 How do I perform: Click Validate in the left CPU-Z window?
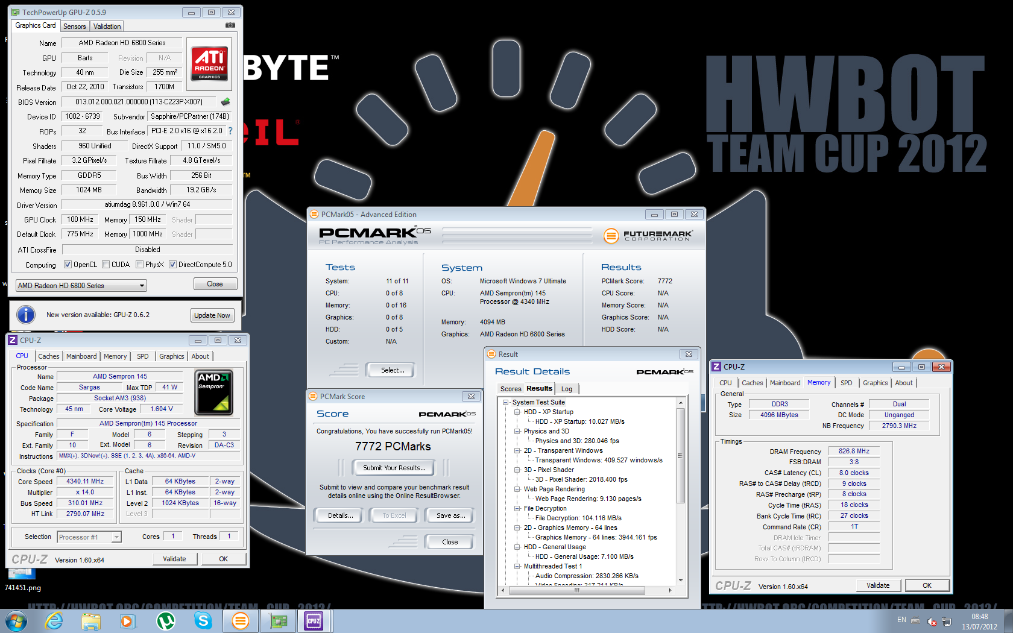pyautogui.click(x=174, y=559)
